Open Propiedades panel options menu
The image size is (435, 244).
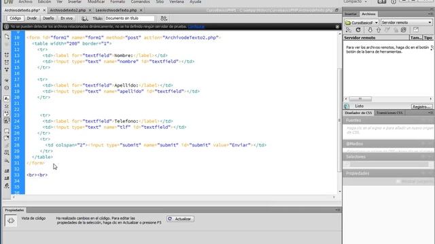(x=338, y=210)
